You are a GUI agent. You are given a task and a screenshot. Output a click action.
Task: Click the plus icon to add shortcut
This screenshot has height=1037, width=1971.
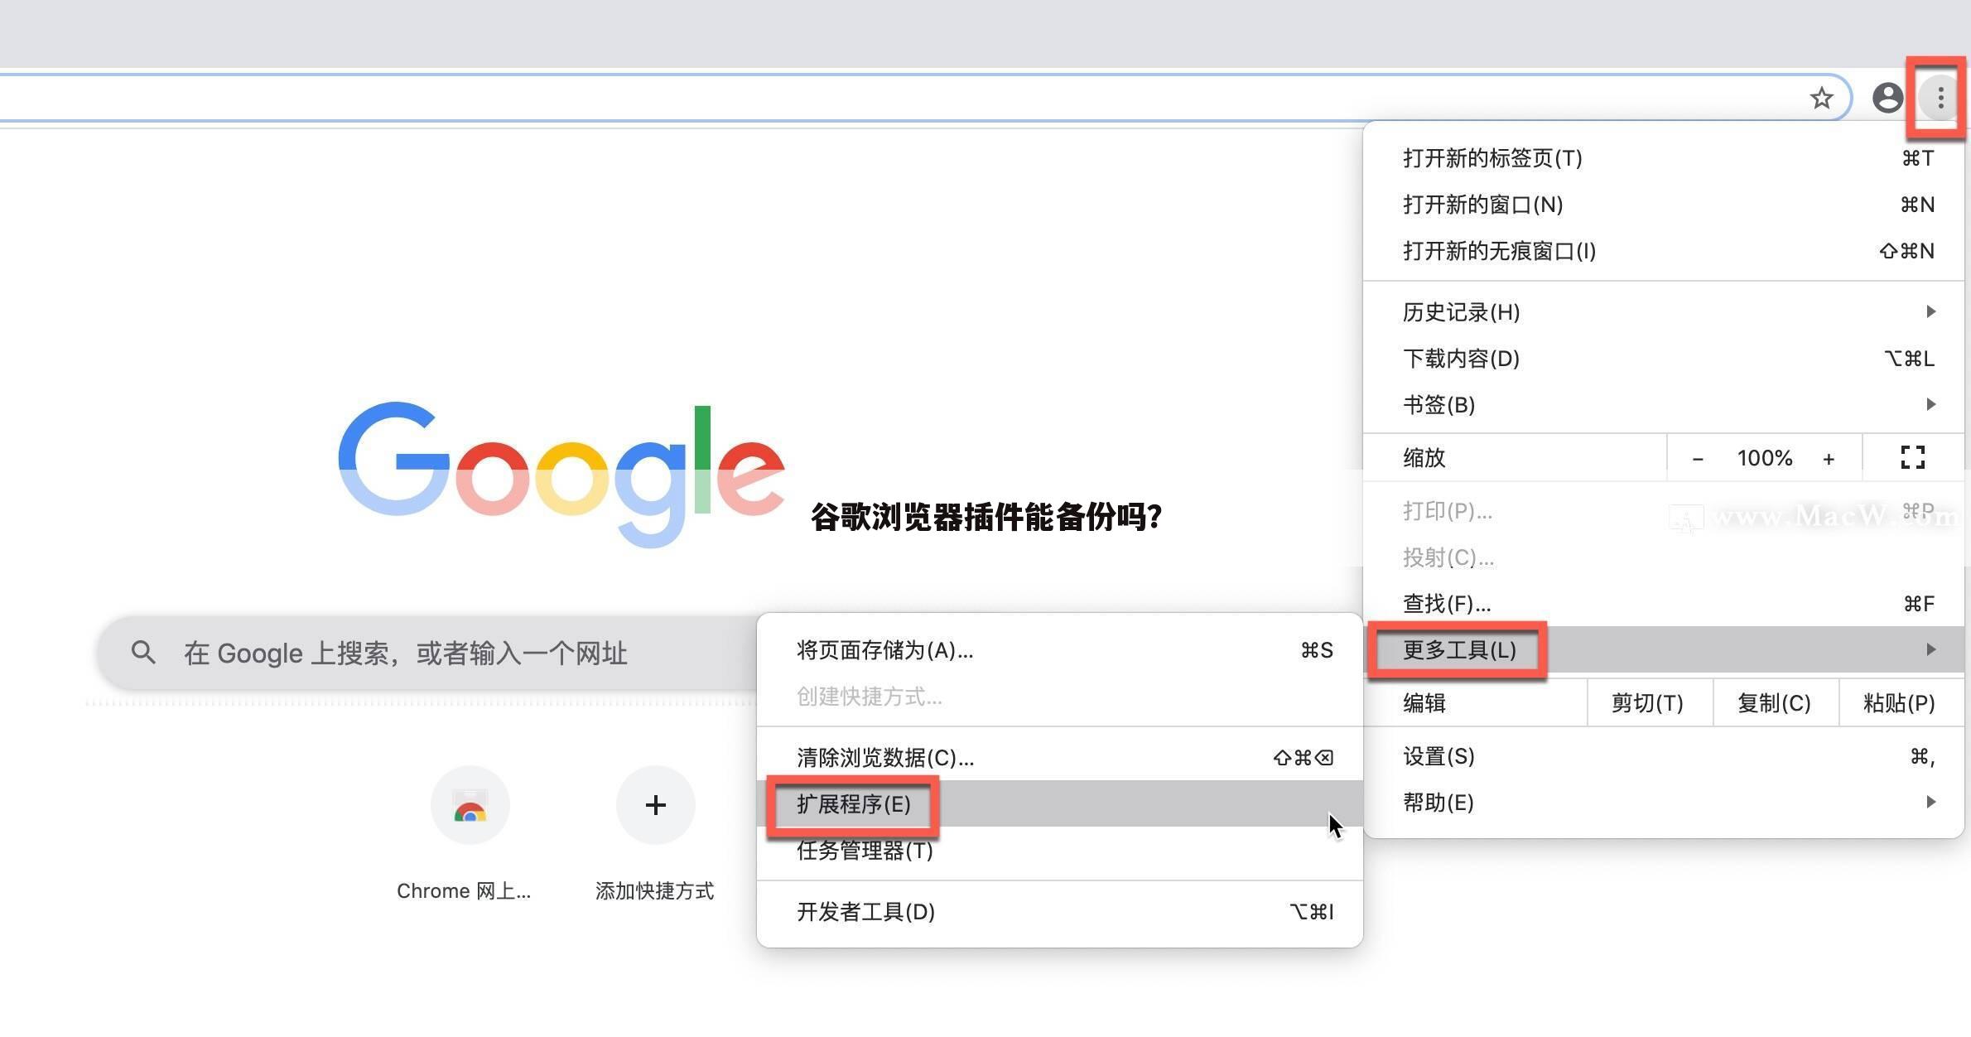point(655,805)
